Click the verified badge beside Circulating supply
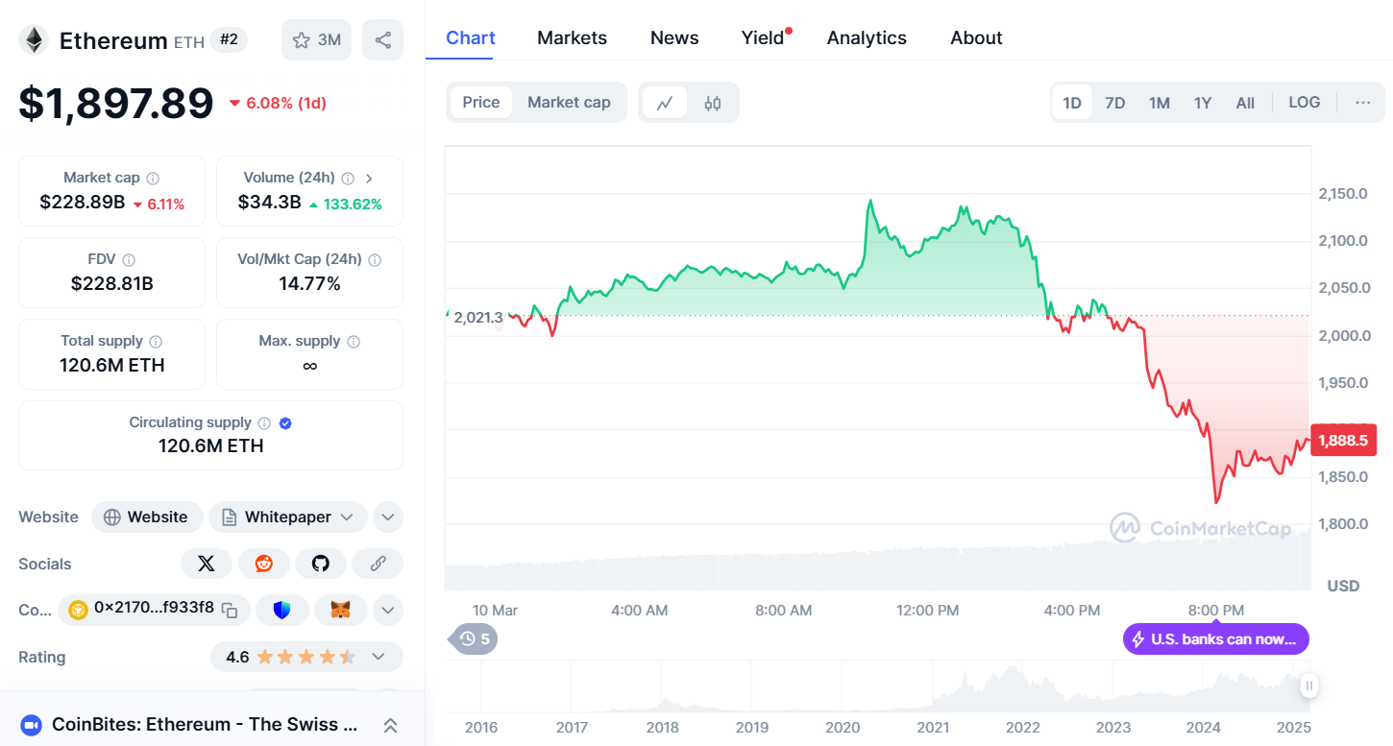1393x746 pixels. 285,422
